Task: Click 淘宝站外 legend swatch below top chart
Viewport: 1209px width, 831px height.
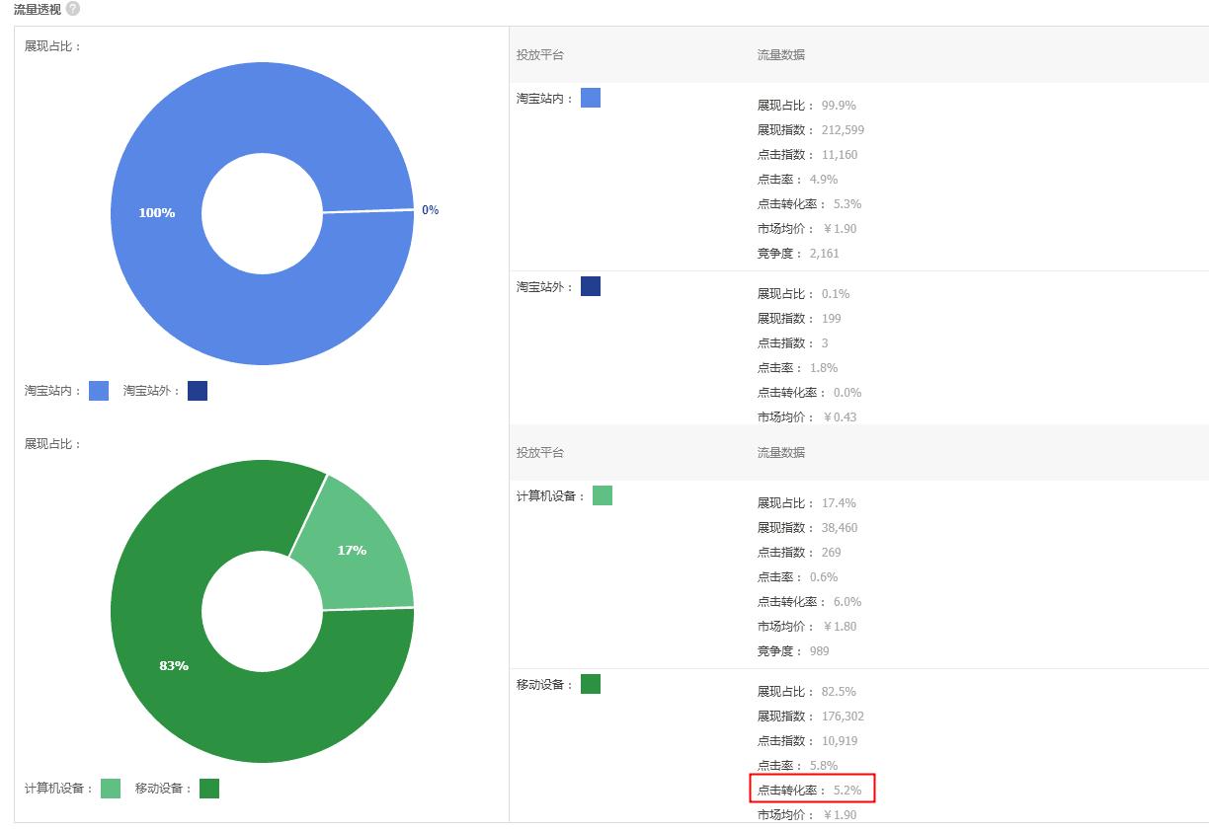Action: (x=198, y=391)
